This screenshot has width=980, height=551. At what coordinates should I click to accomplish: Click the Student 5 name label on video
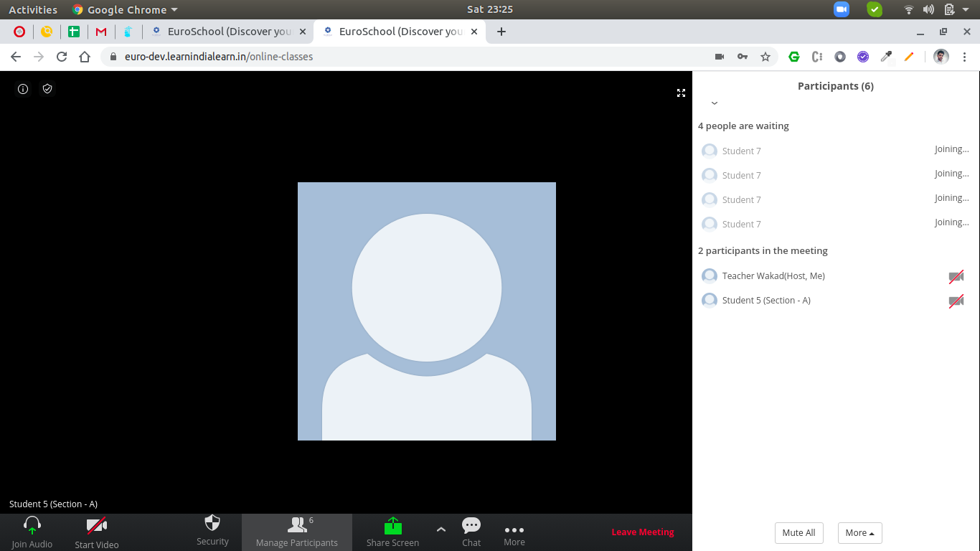pos(53,504)
